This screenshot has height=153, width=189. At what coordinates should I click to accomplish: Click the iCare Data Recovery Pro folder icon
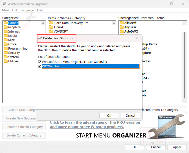click(x=51, y=23)
